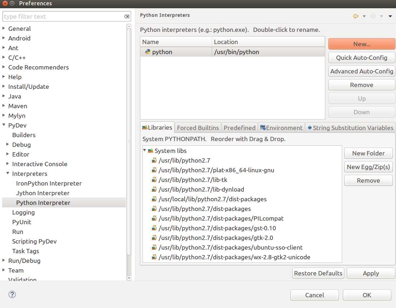Click the New Egg/Zip(s) button
396x308 pixels.
[x=368, y=167]
